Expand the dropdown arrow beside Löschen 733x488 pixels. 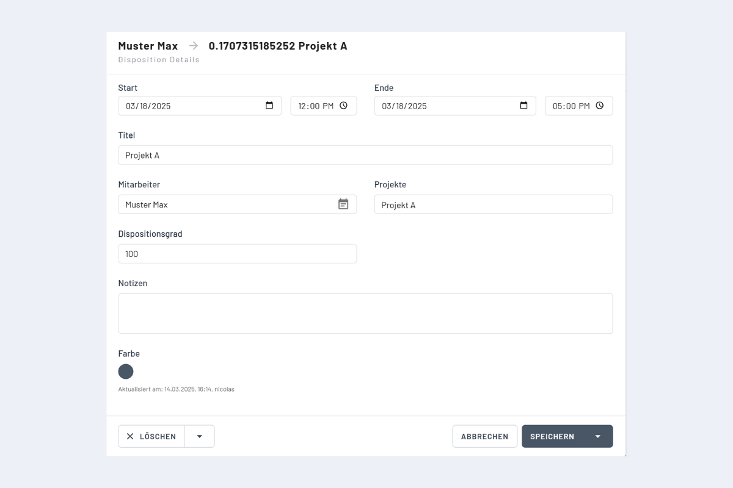click(199, 437)
